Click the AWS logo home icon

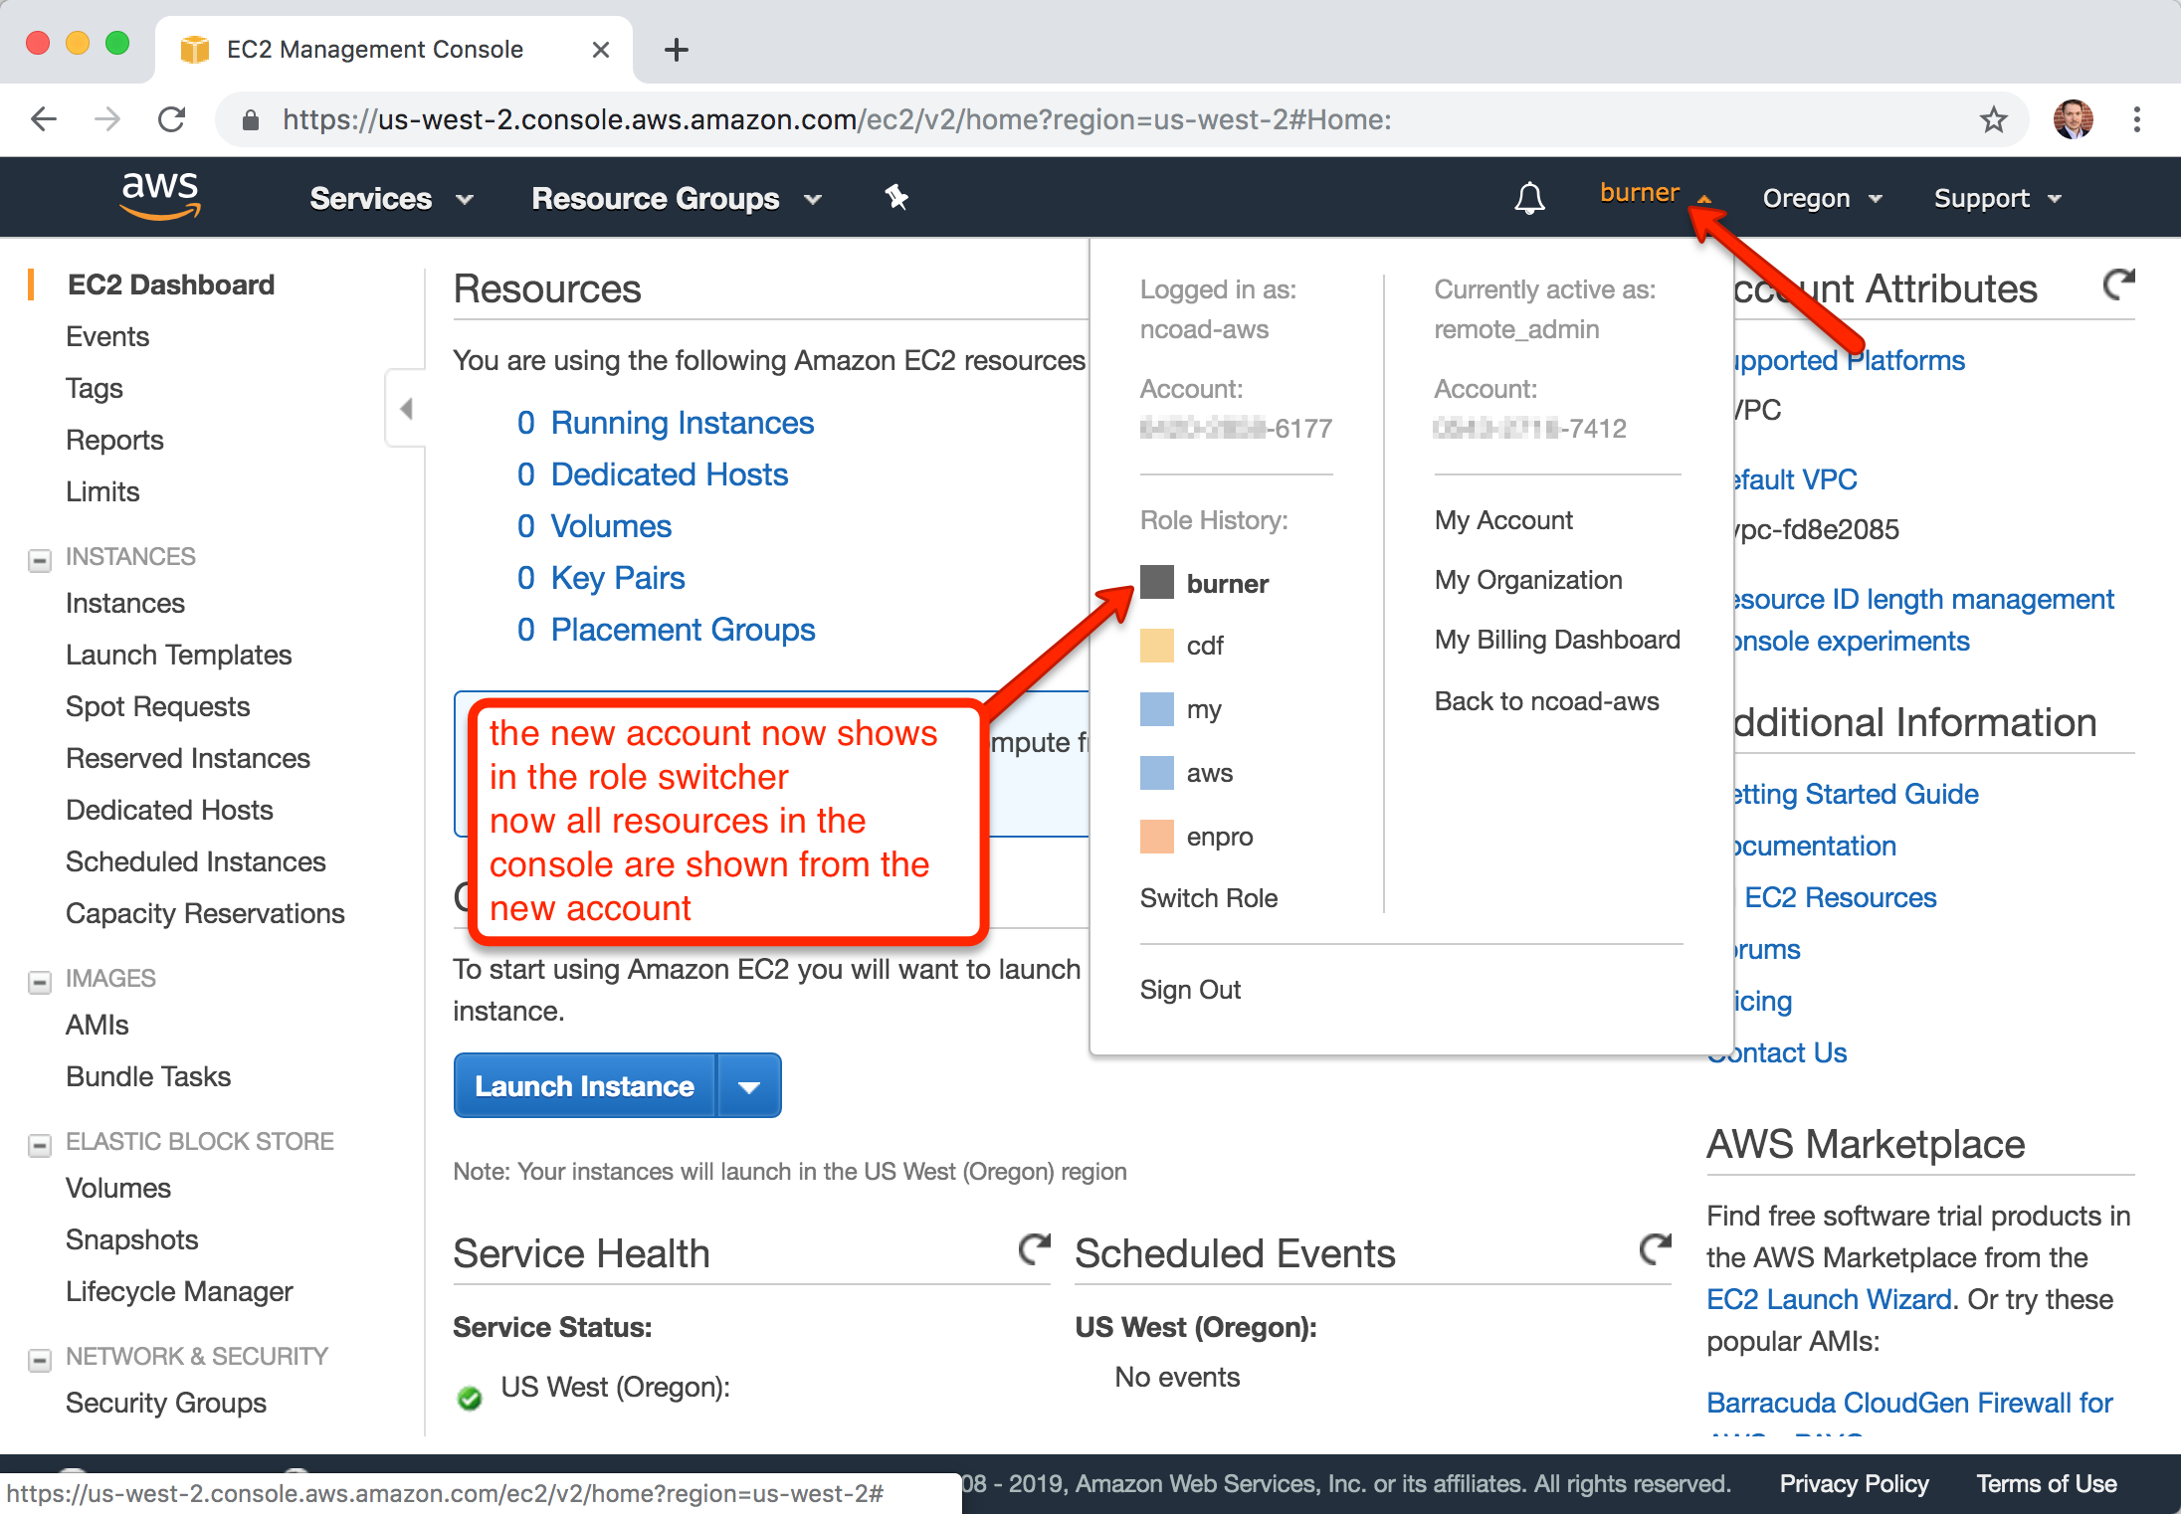coord(159,195)
